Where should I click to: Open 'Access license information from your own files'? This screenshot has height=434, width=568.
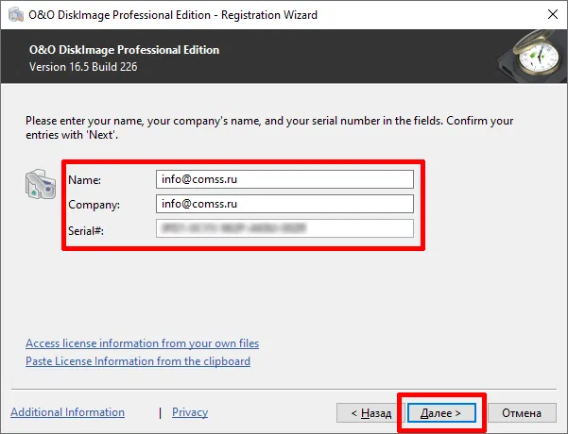[x=142, y=343]
